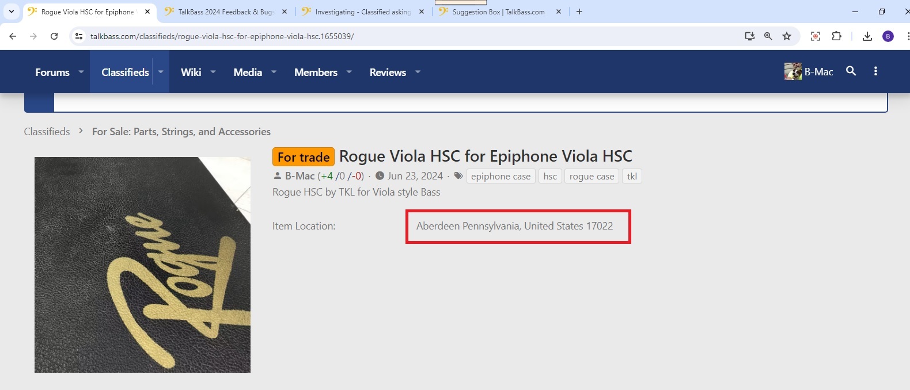Screen dimensions: 910x390
Task: Expand the Forums dropdown arrow
Action: (81, 72)
